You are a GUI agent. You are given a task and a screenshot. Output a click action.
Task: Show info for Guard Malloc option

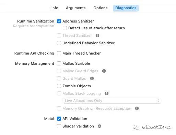(x=92, y=78)
